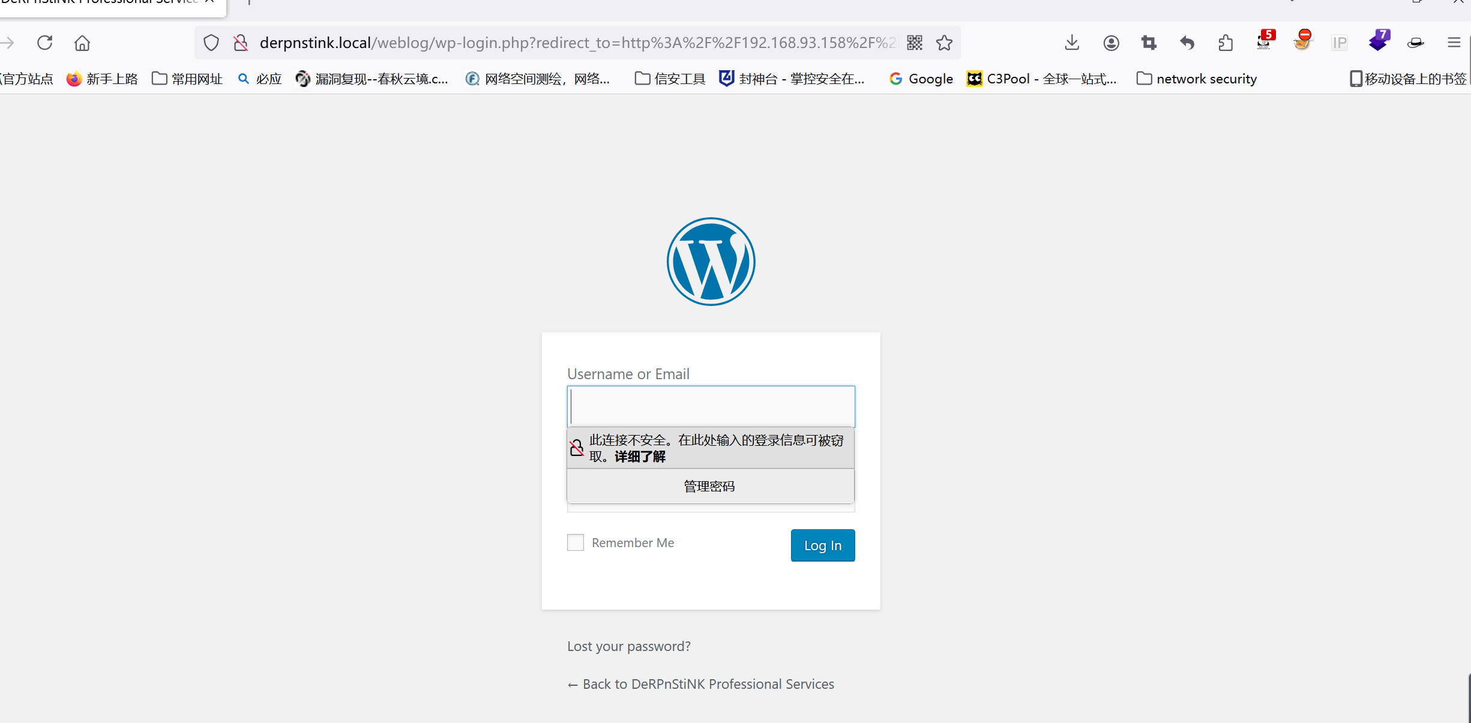The height and width of the screenshot is (723, 1471).
Task: Click the IP extension icon
Action: click(1340, 43)
